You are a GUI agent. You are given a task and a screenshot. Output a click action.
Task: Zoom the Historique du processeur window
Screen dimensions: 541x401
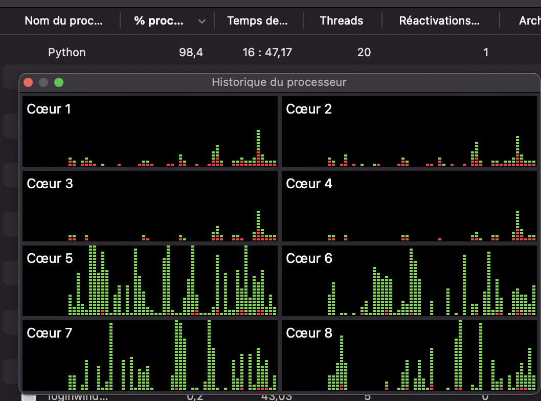tap(59, 82)
